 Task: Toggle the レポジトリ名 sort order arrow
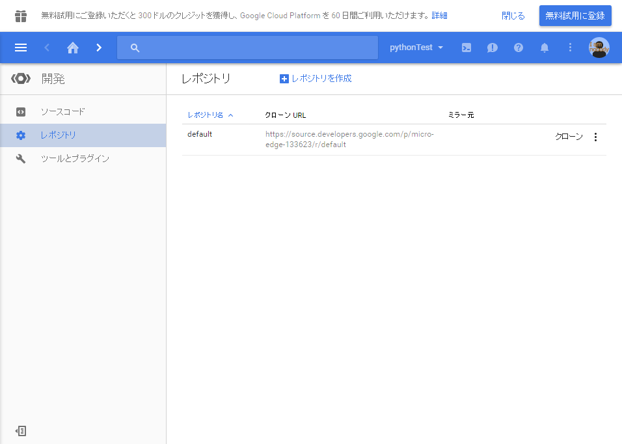click(231, 114)
